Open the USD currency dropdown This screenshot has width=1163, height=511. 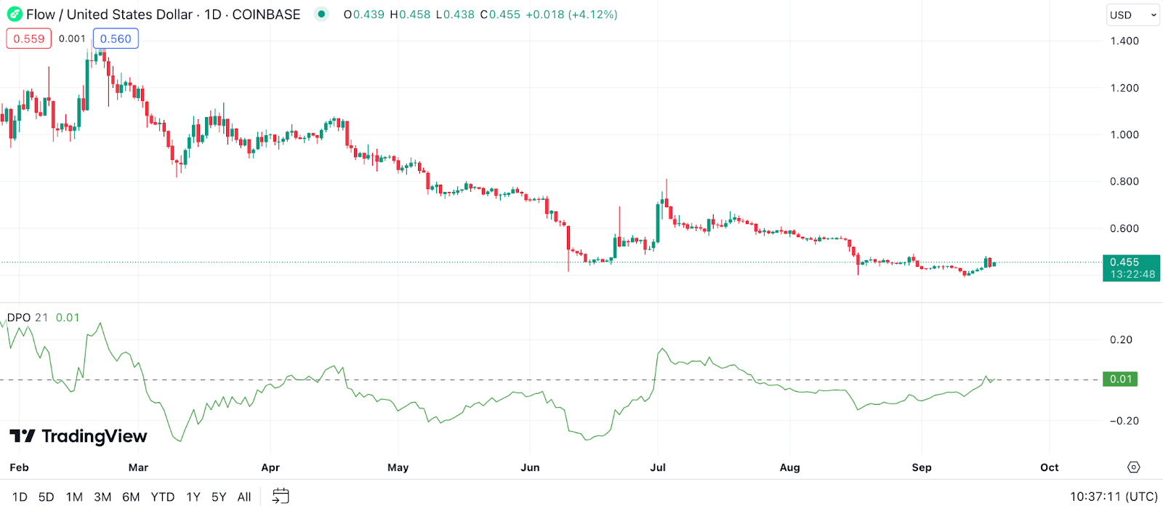(1133, 15)
